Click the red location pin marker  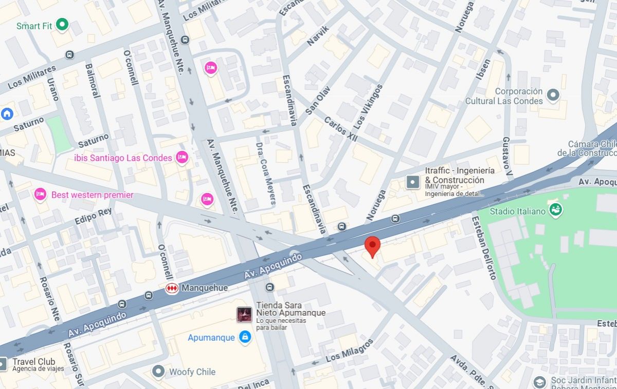point(373,247)
